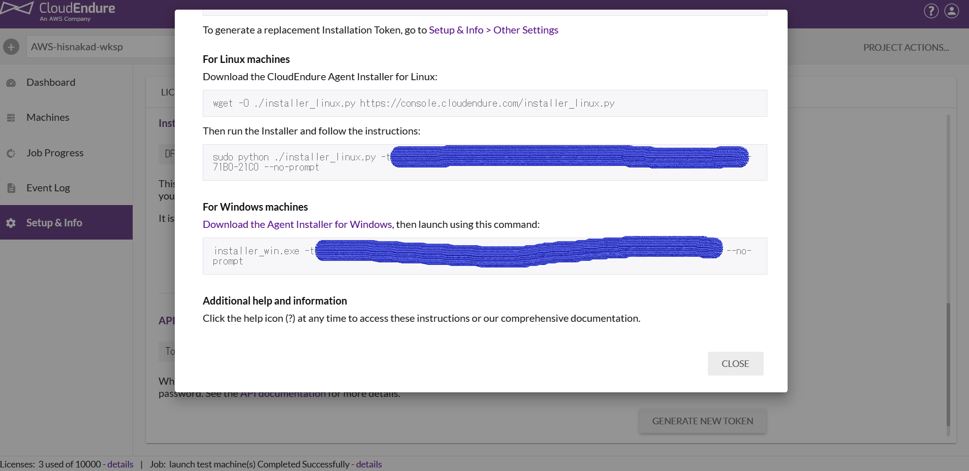
Task: Open the user account icon
Action: (x=952, y=11)
